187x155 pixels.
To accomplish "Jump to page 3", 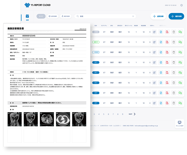I will [94, 114].
